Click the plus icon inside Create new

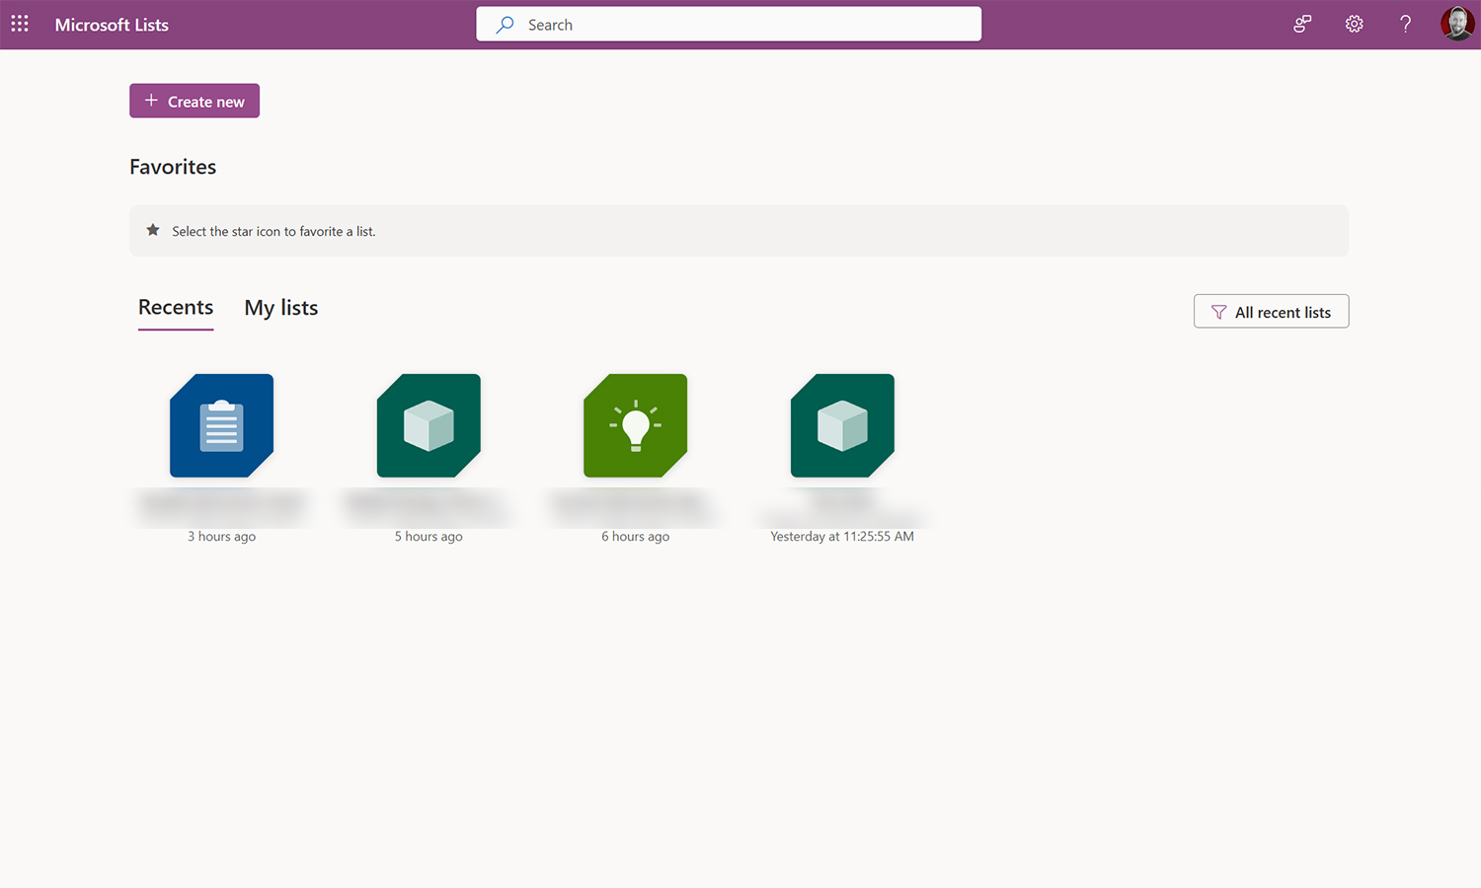[x=150, y=100]
